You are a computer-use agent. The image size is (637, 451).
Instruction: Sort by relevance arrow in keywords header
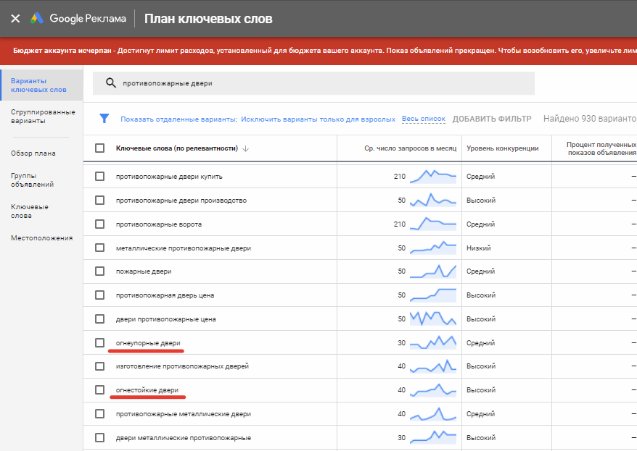(245, 148)
